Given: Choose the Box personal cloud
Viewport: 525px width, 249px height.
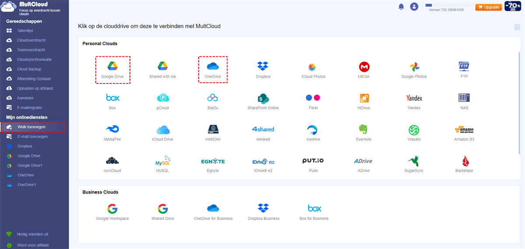Looking at the screenshot, I should [x=112, y=97].
